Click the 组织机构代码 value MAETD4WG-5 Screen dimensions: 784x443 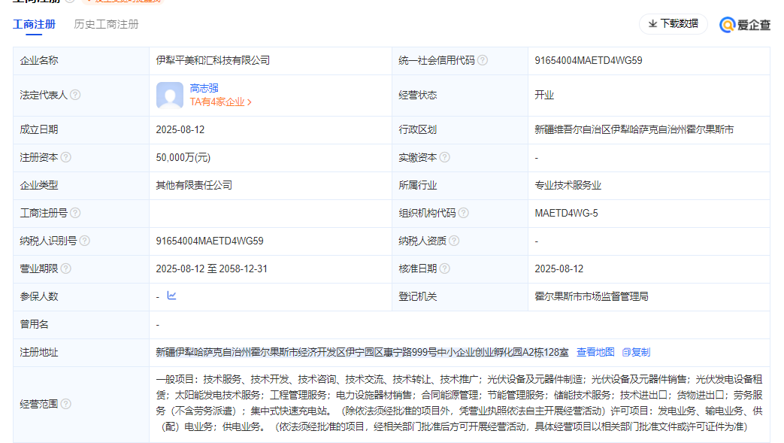(566, 214)
